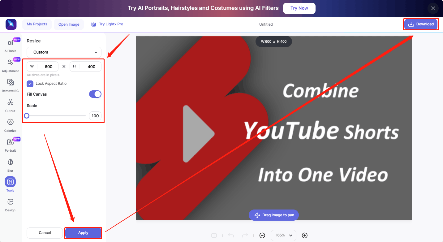Image resolution: width=443 pixels, height=242 pixels.
Task: Click the Untitled project title
Action: [266, 24]
